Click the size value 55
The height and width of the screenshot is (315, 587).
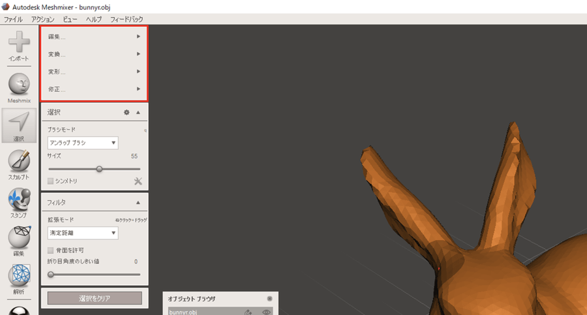[x=134, y=156]
